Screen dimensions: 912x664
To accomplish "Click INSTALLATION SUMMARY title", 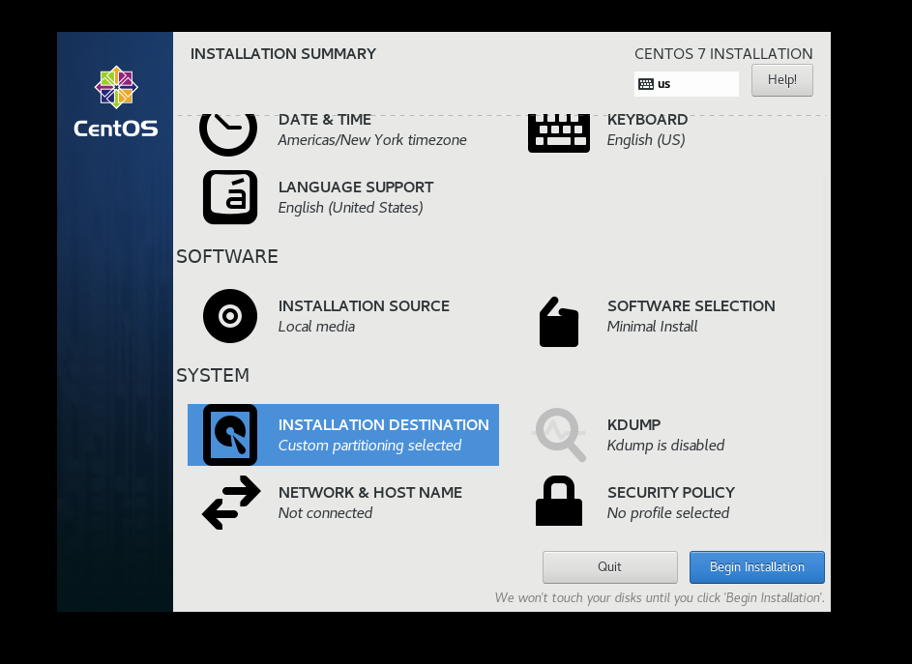I will pos(283,53).
